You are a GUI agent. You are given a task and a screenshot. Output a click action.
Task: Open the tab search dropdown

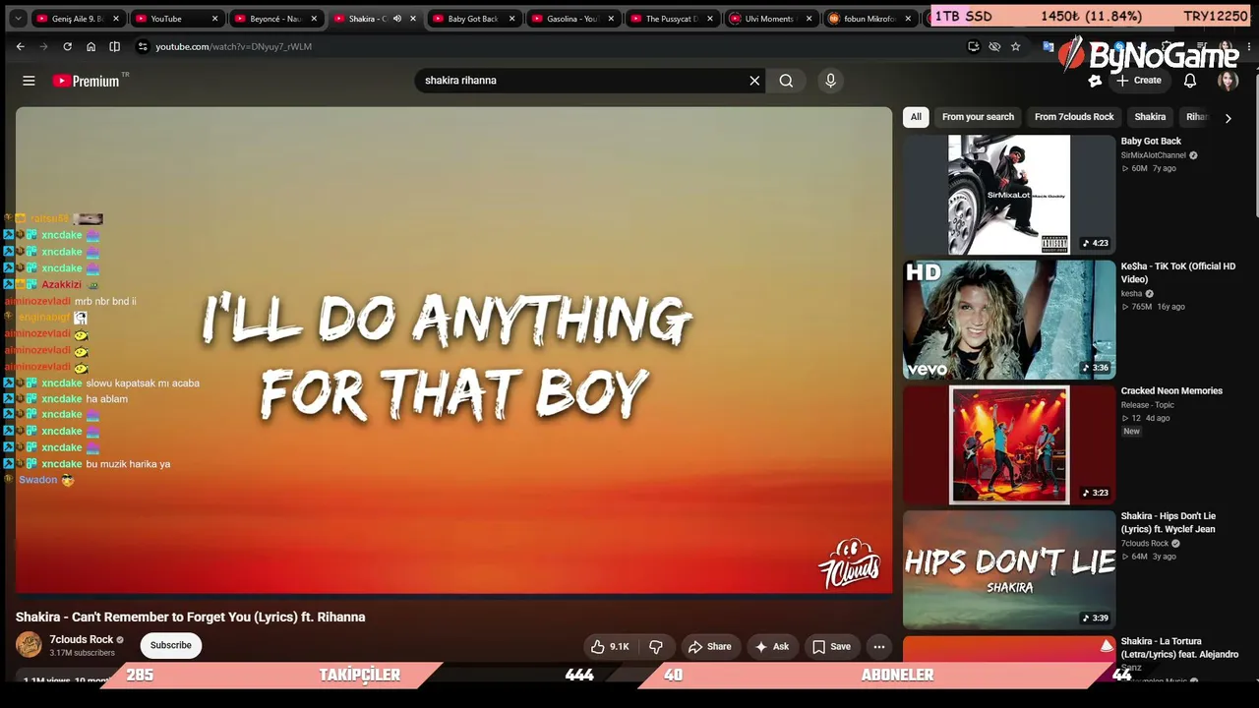(x=17, y=19)
